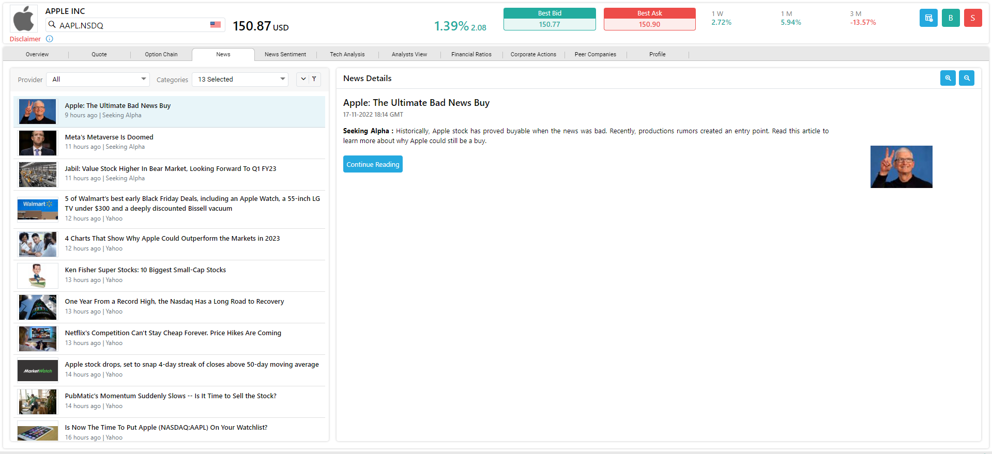Open the Netflix's Competition headline
992x454 pixels.
tap(173, 333)
